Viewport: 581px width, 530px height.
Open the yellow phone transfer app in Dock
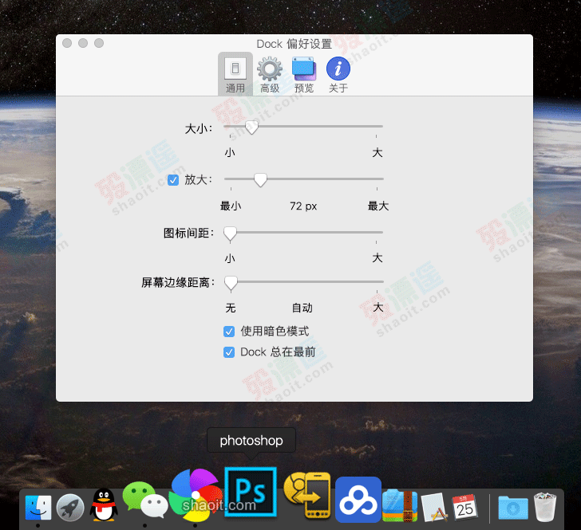(307, 495)
